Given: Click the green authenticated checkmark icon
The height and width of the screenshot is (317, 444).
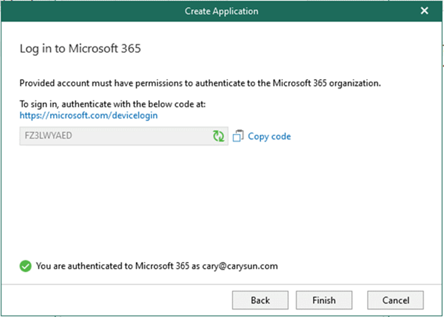Looking at the screenshot, I should coord(25,266).
